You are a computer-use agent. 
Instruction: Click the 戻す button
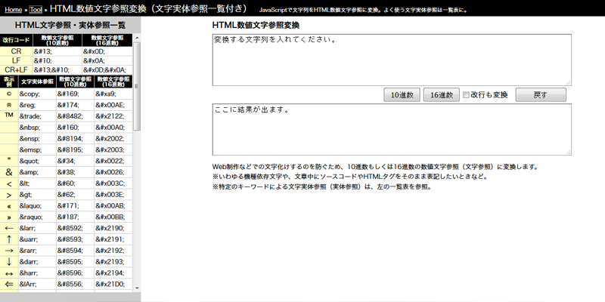point(541,95)
